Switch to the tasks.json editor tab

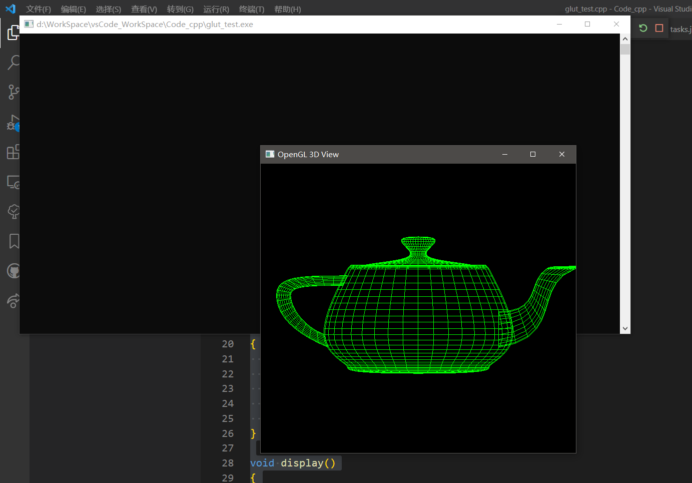pos(681,29)
